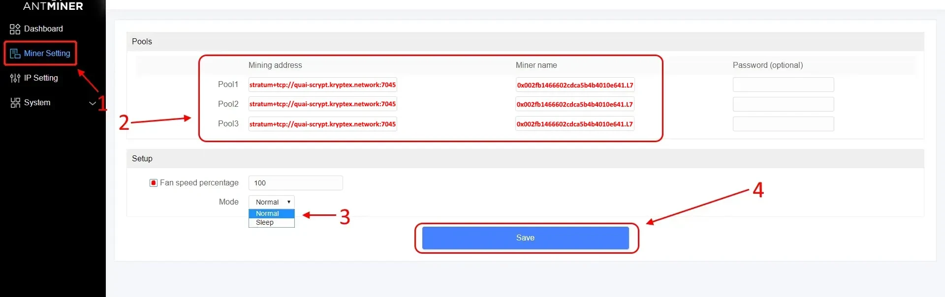Open the Mode dropdown
The width and height of the screenshot is (945, 297).
(271, 202)
